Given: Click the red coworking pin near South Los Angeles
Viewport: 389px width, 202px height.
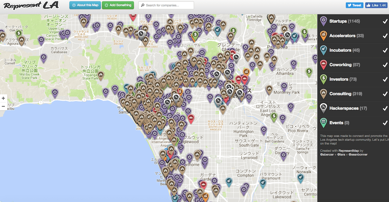Looking at the screenshot, I should click(x=191, y=119).
